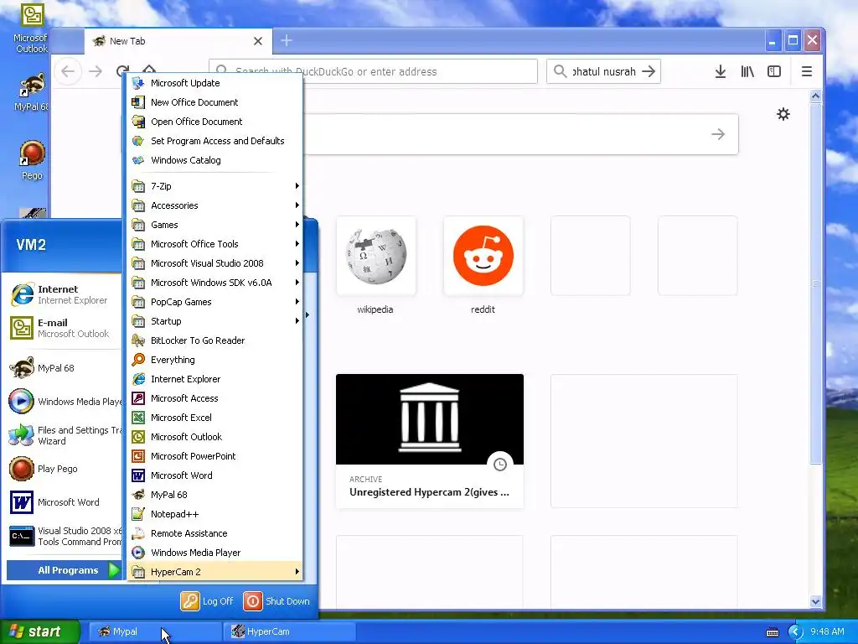
Task: Click browser back arrow
Action: pos(68,71)
